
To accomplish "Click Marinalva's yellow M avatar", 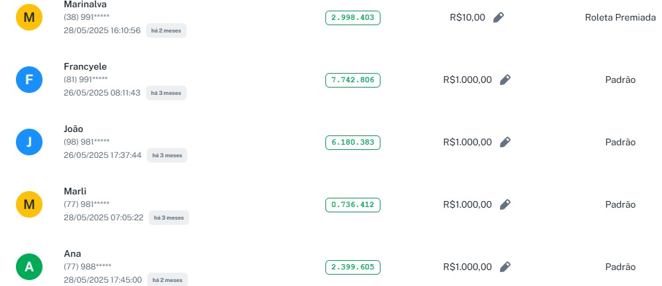I will tap(29, 18).
